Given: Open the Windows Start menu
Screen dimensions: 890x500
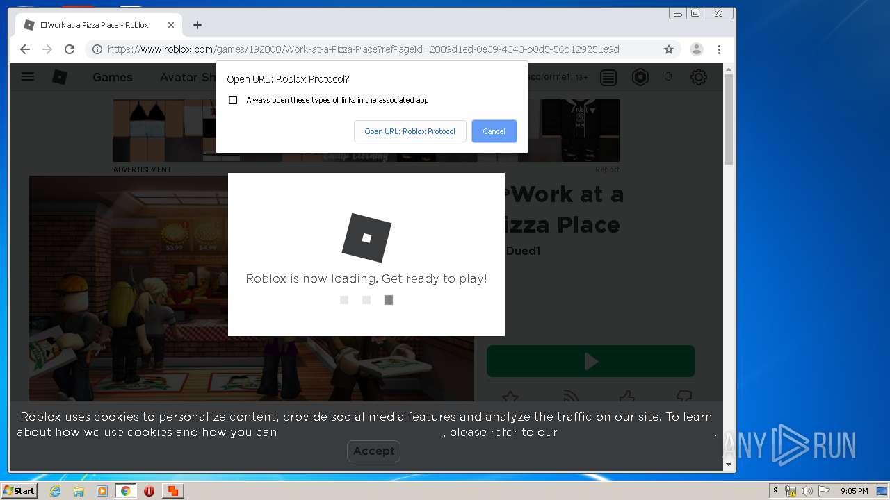Looking at the screenshot, I should [x=19, y=491].
